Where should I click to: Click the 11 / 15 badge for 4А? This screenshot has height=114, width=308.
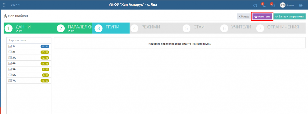point(45,63)
